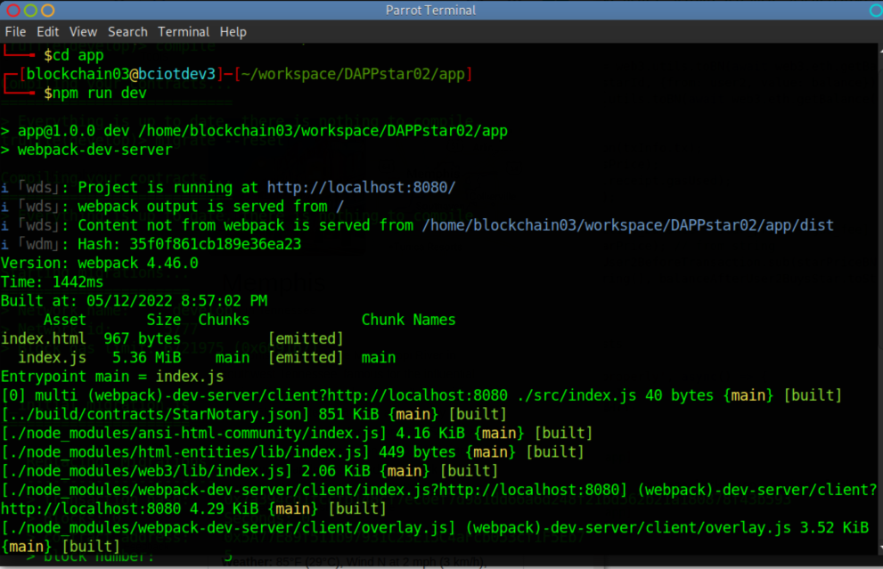Click the '$npm run dev' command line
Screen dimensions: 883x569
click(x=95, y=93)
